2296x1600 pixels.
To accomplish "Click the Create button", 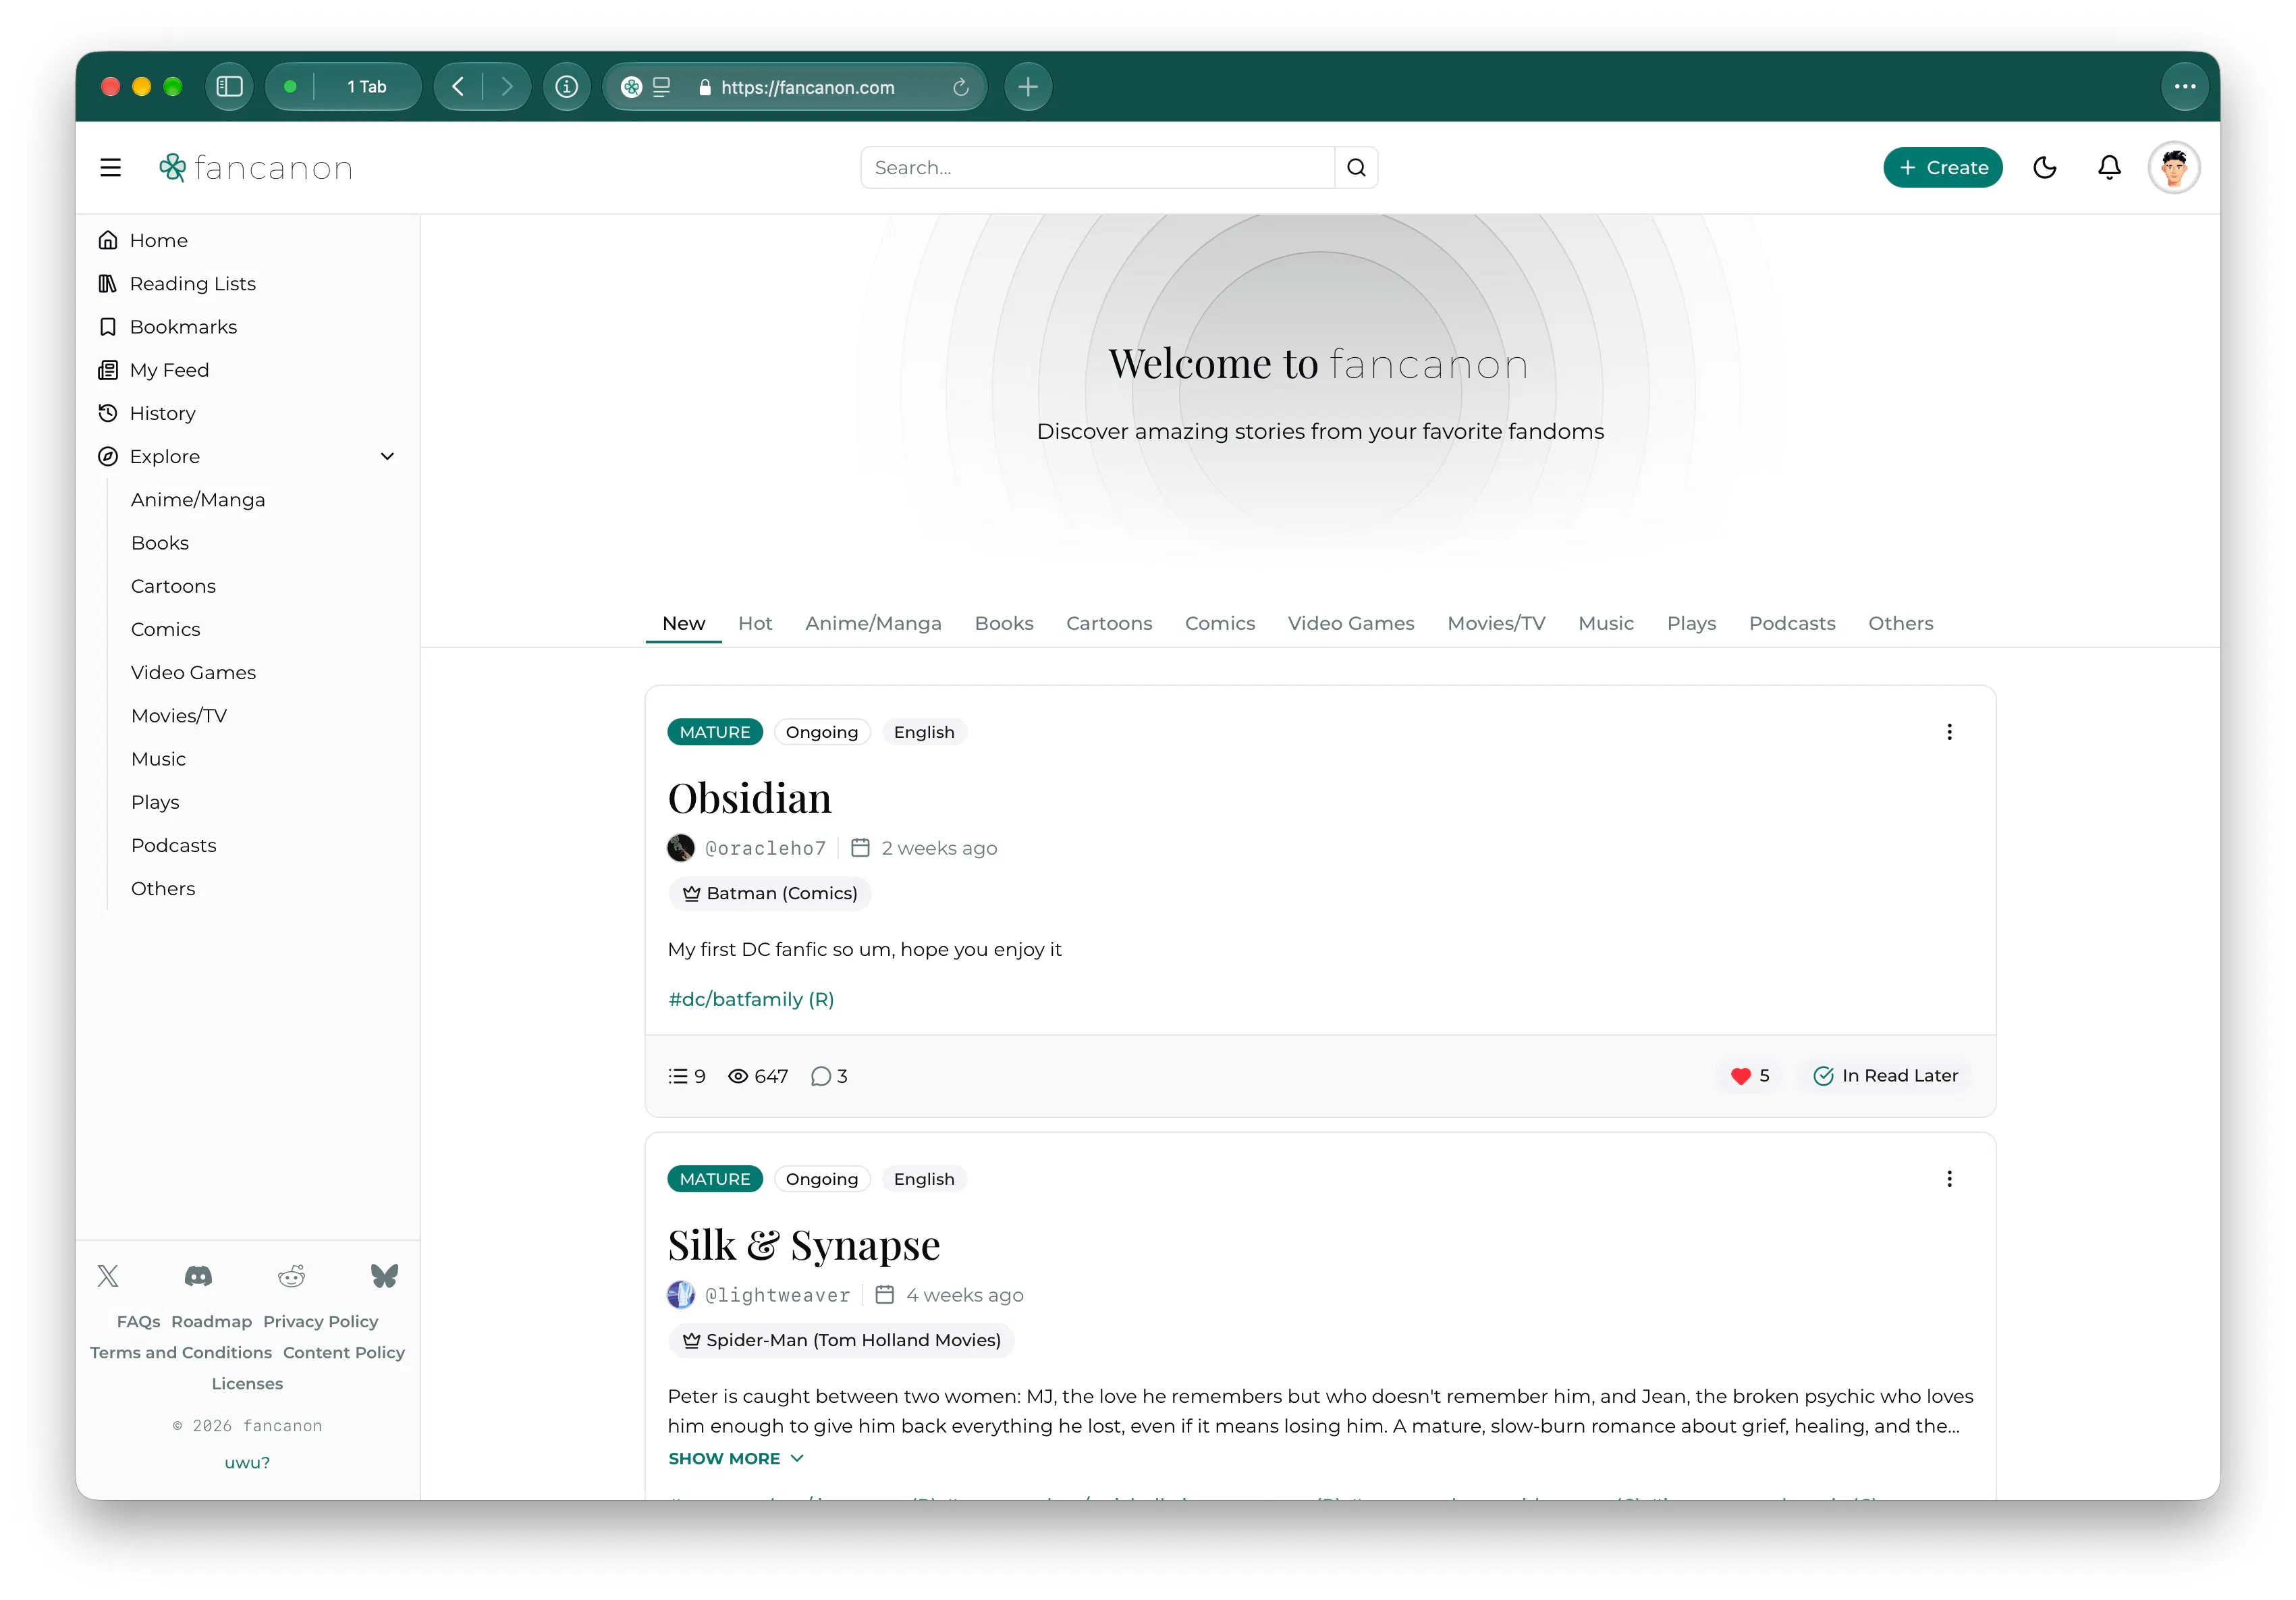I will tap(1942, 168).
